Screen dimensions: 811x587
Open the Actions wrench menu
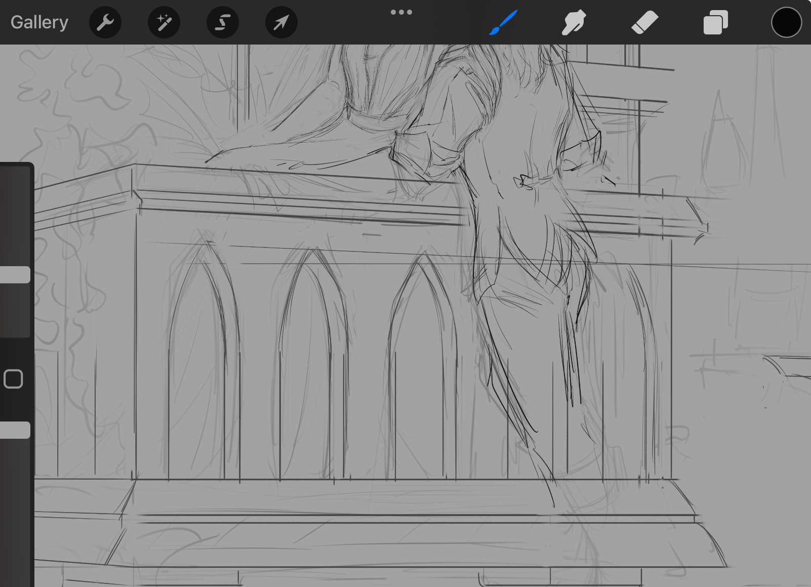click(105, 22)
